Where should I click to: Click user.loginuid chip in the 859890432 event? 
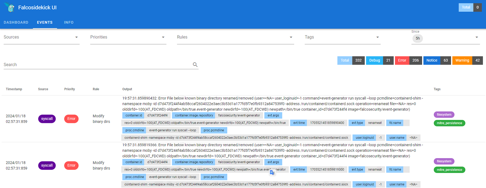365,138
